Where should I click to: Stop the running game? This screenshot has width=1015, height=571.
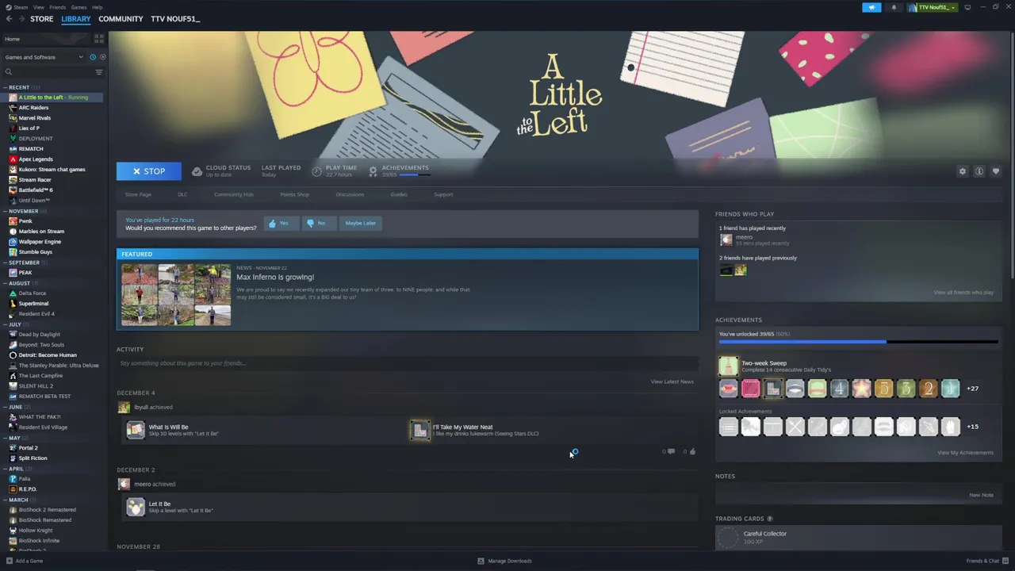coord(149,171)
